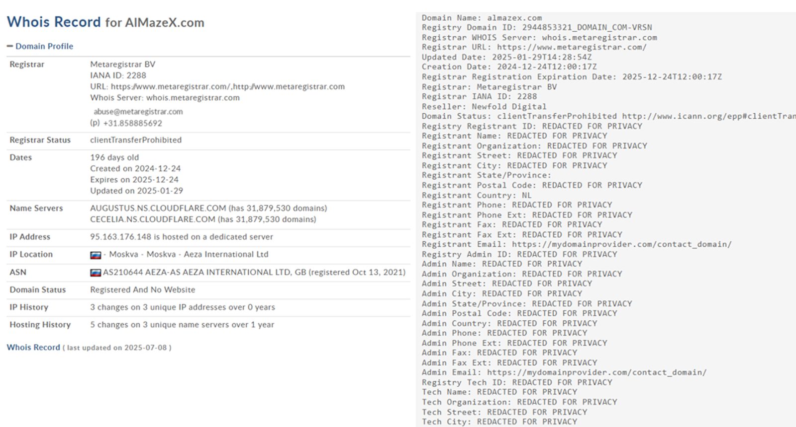Select Created on 2024-12-24

click(135, 169)
